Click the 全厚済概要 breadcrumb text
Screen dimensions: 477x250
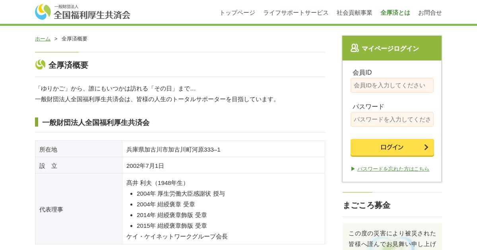74,38
